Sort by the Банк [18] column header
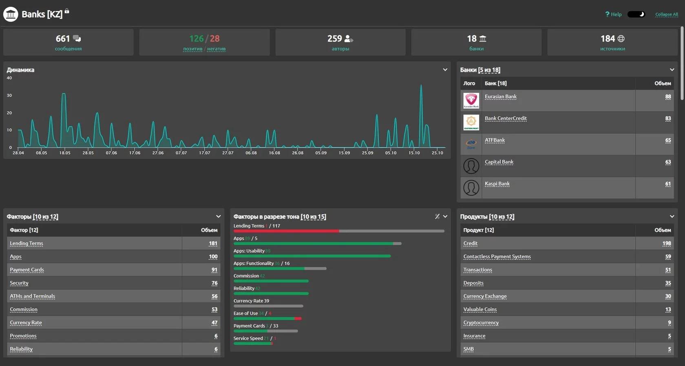This screenshot has height=366, width=685. tap(496, 83)
